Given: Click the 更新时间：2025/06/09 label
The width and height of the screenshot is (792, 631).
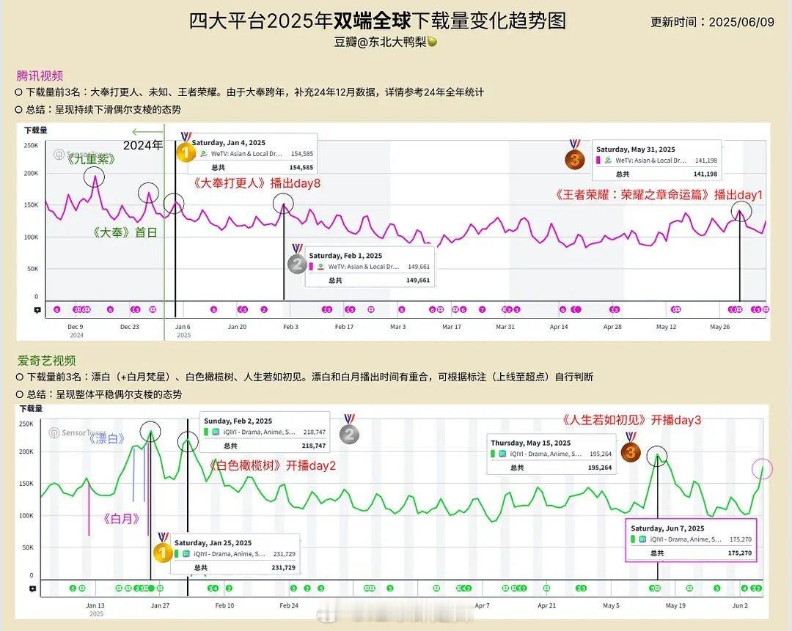Looking at the screenshot, I should 712,22.
